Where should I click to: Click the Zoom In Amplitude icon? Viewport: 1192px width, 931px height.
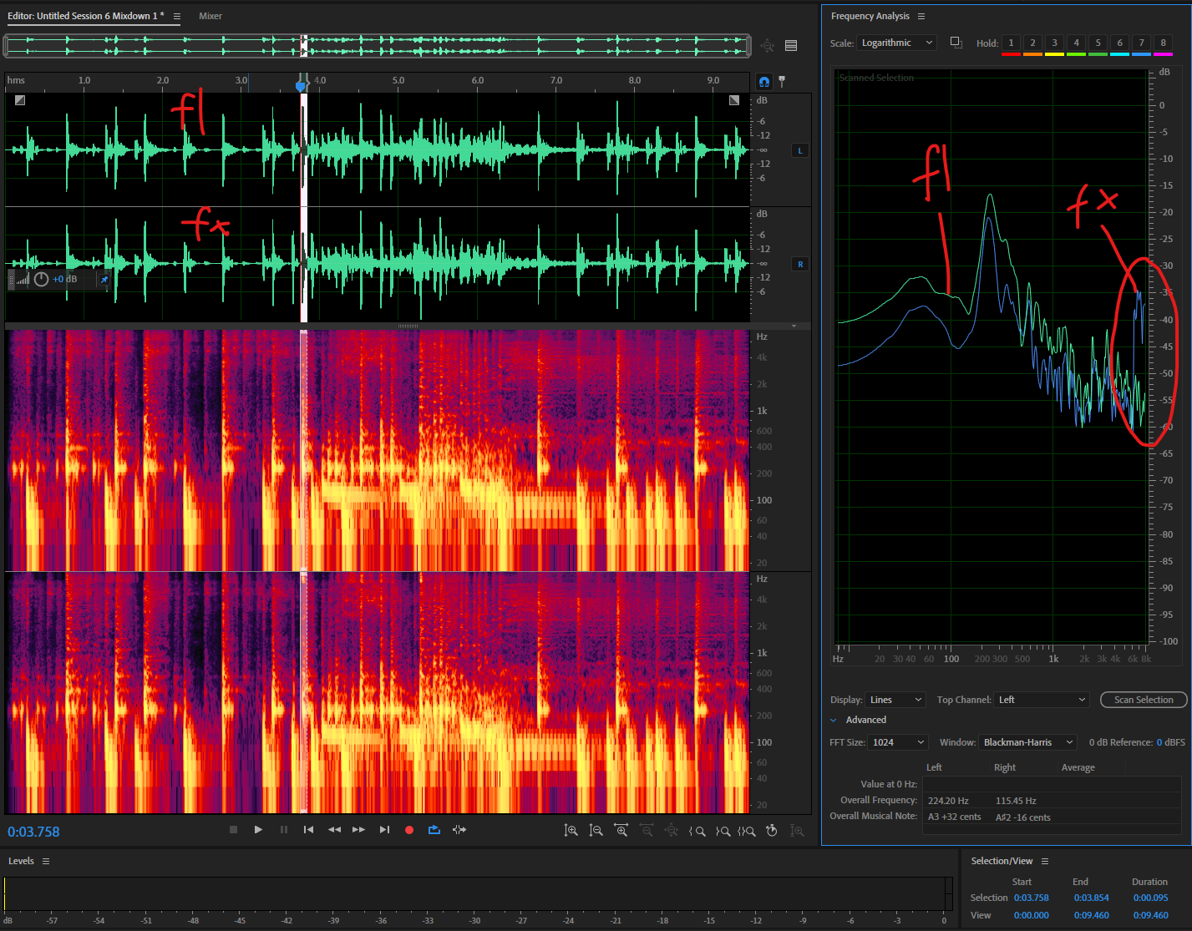(x=571, y=831)
